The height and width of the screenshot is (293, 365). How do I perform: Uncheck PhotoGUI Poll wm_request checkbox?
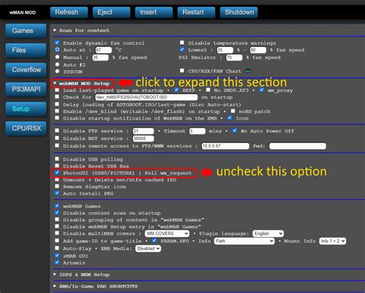point(57,172)
